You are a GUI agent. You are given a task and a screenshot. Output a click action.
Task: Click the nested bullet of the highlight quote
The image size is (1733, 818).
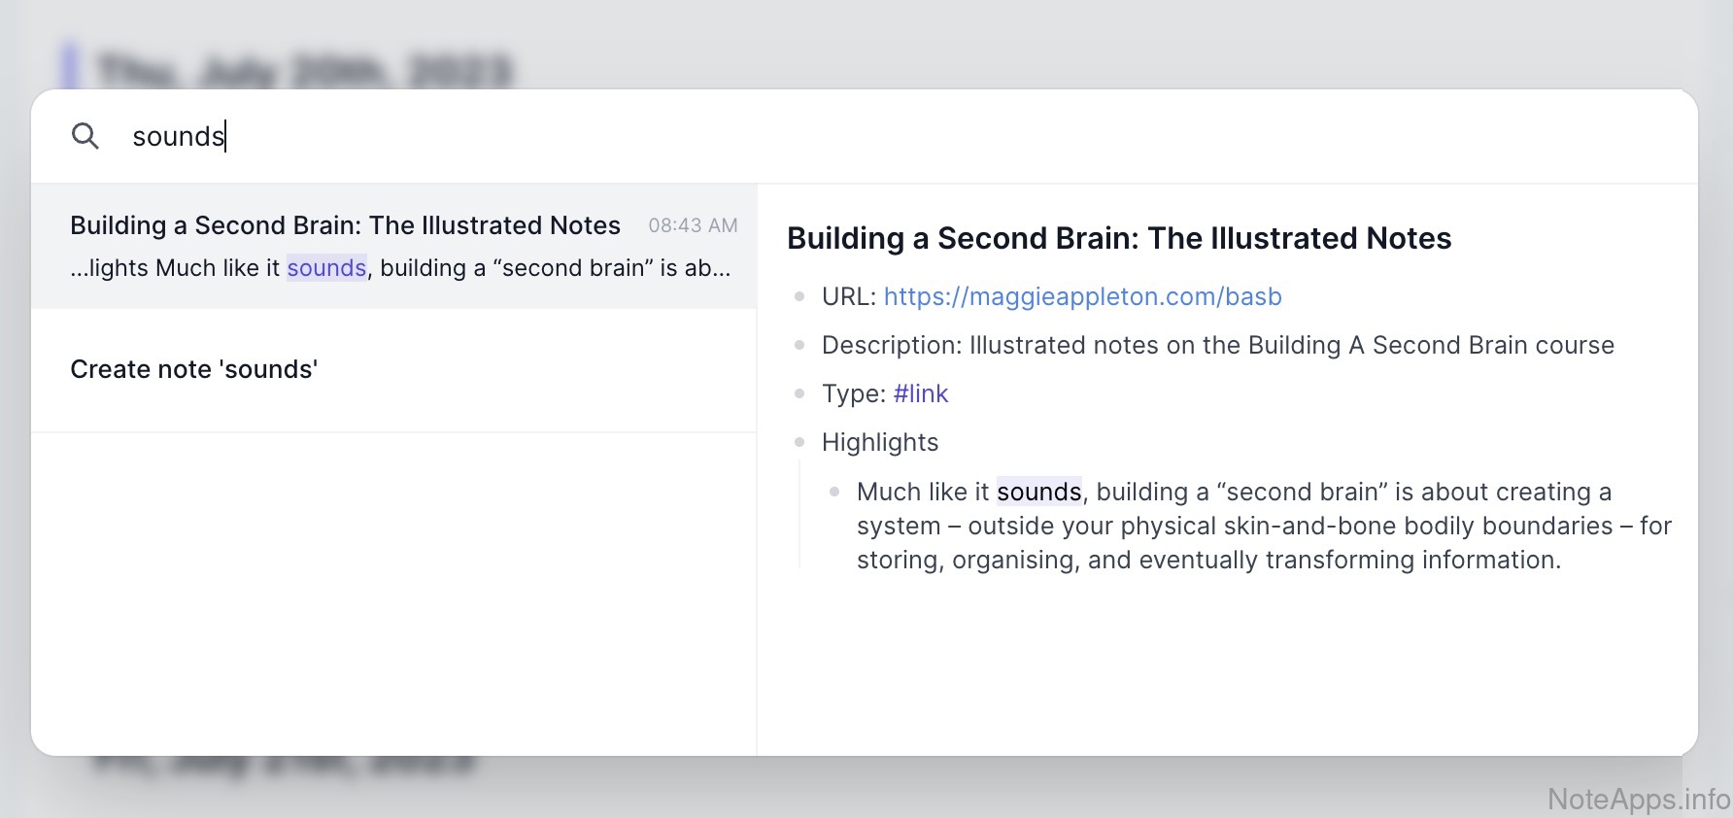[x=834, y=492]
